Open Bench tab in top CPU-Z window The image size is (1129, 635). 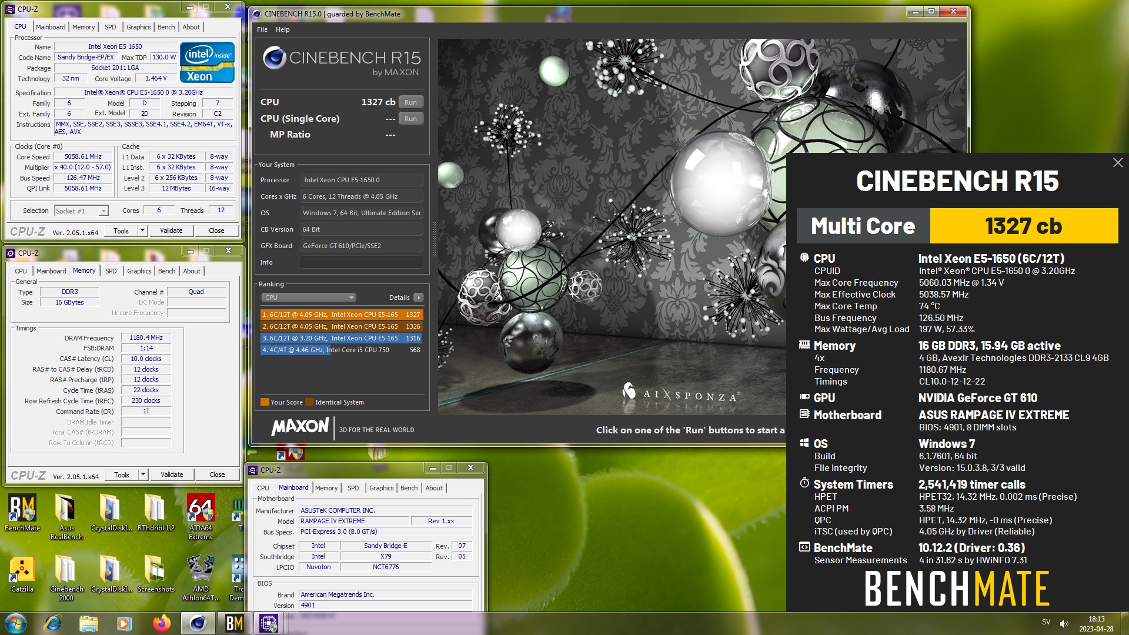tap(166, 27)
